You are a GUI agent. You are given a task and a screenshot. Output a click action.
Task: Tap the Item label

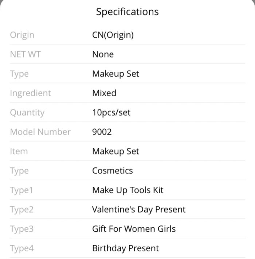19,151
